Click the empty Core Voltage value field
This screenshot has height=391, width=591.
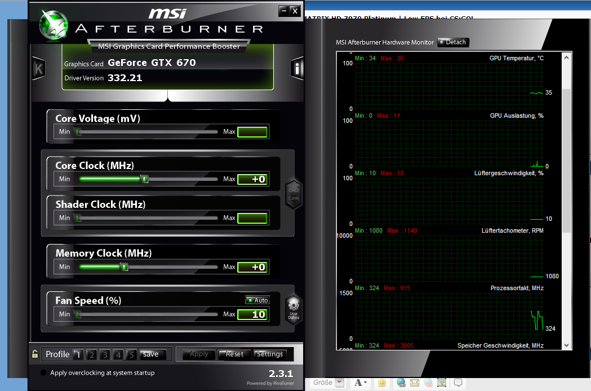(x=252, y=132)
